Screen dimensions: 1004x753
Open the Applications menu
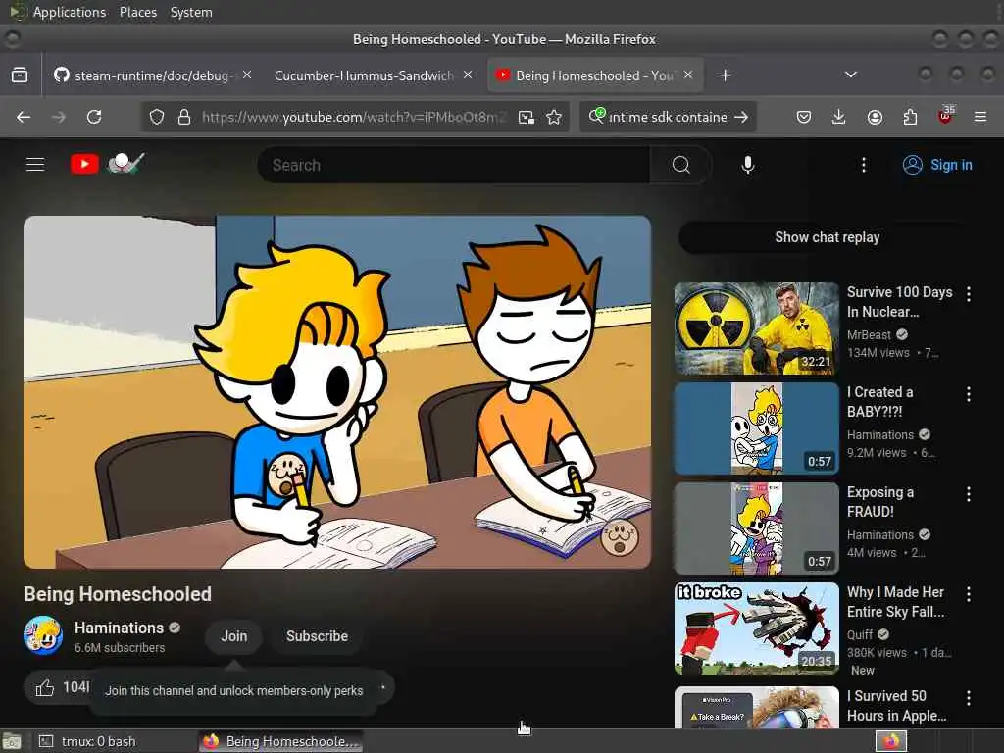point(70,12)
